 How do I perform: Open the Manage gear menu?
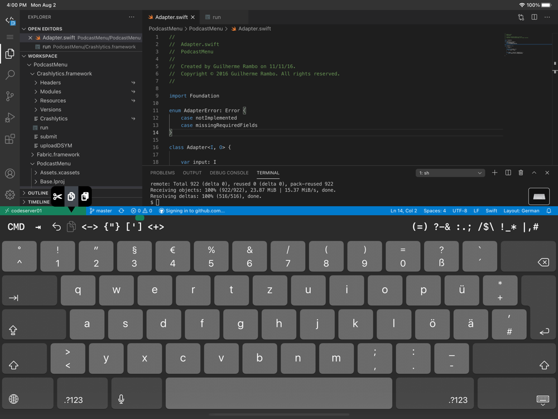tap(10, 194)
